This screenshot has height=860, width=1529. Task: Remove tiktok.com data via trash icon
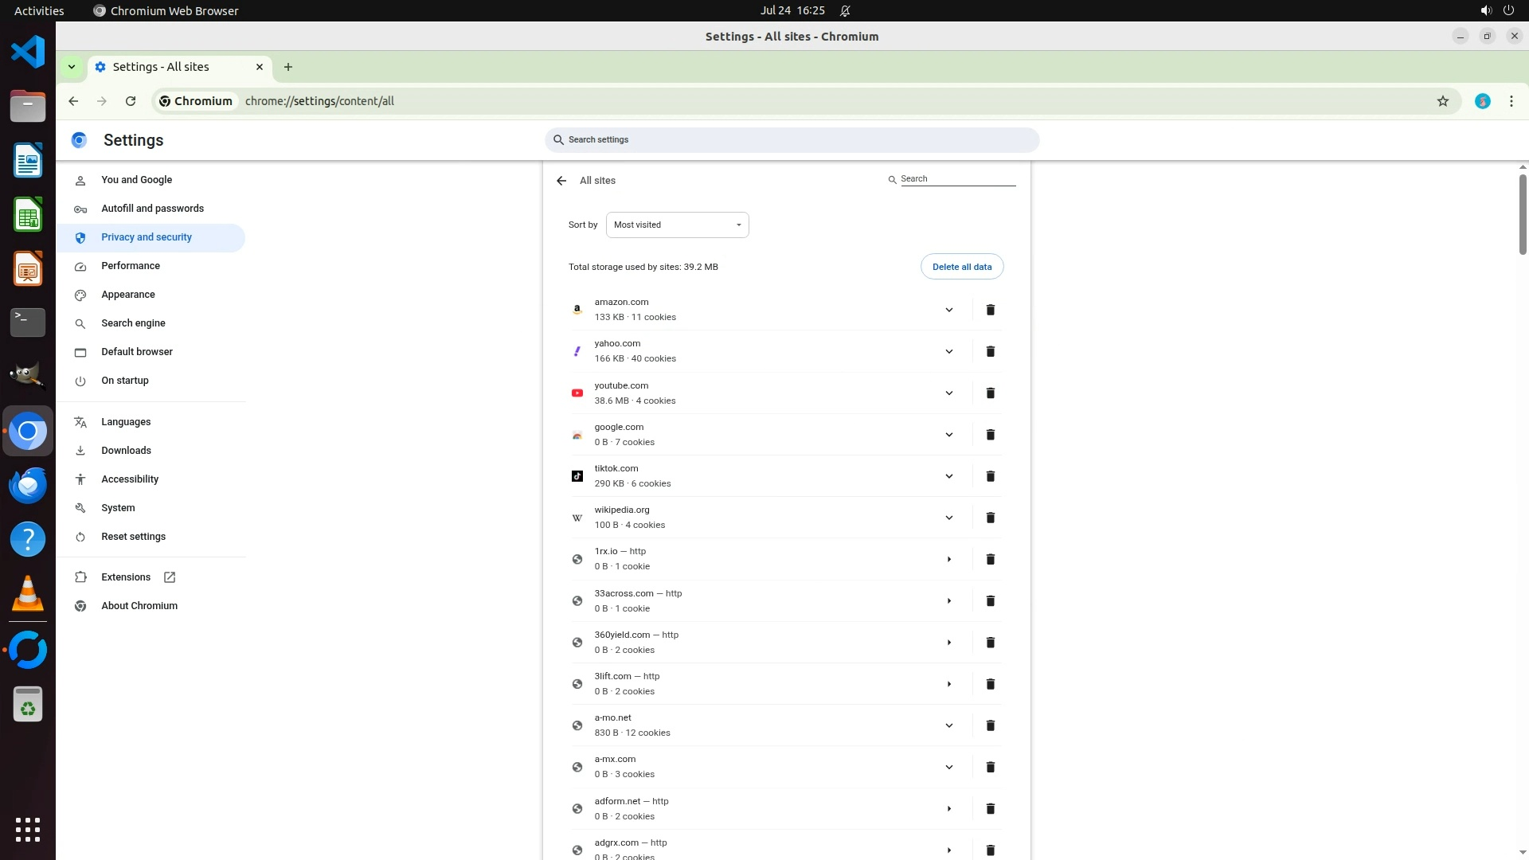pos(990,476)
